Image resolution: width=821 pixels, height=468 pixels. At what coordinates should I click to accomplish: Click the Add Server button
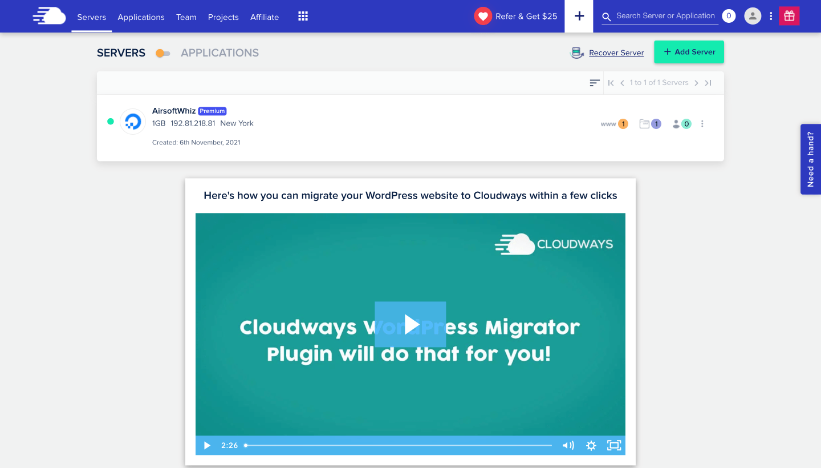(689, 52)
